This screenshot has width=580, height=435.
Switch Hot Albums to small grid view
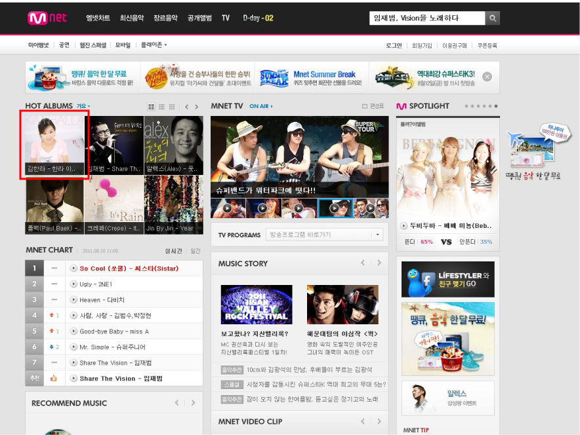pos(172,107)
